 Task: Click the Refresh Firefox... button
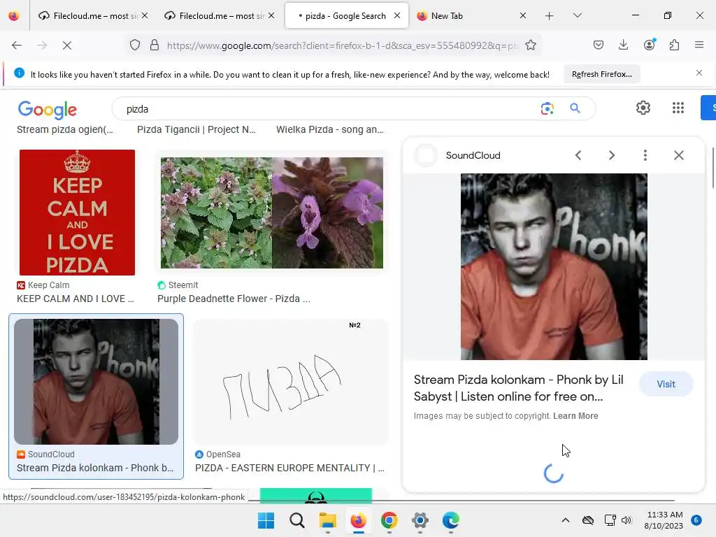point(602,74)
